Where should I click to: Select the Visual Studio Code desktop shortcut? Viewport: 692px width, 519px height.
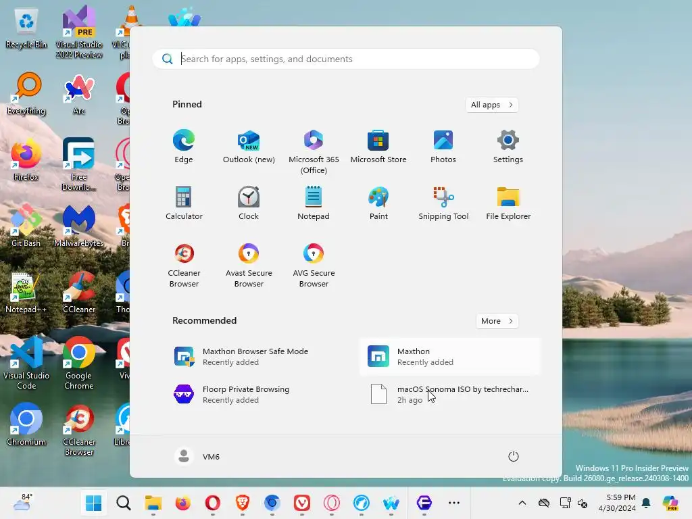pos(26,363)
